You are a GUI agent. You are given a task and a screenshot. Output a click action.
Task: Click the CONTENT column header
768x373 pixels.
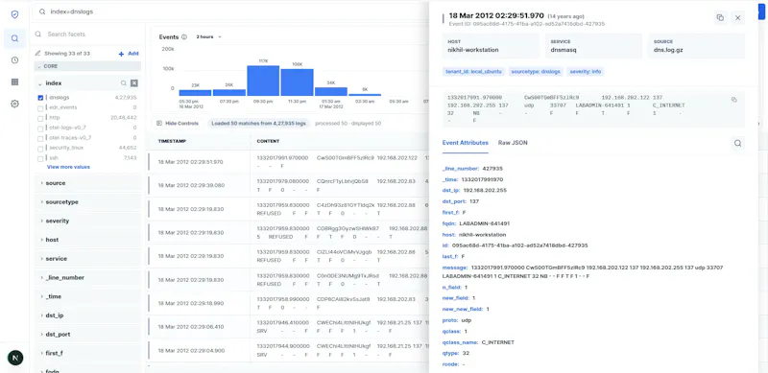(x=268, y=142)
